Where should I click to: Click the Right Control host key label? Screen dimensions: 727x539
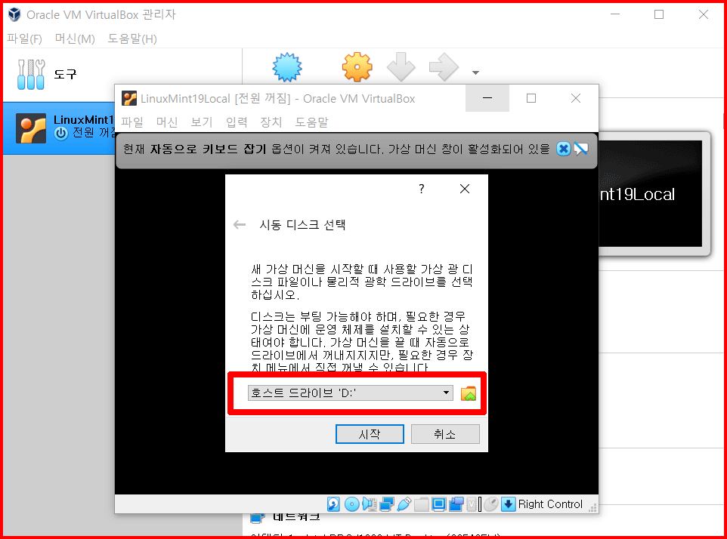click(x=550, y=504)
